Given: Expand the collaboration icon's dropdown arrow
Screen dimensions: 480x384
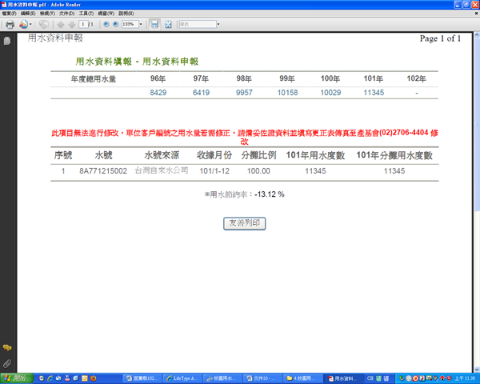Looking at the screenshot, I should (30, 24).
